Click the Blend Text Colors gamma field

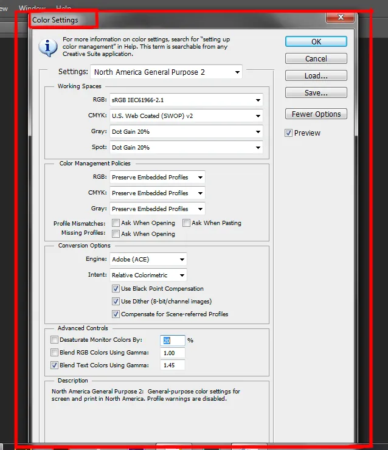click(x=172, y=365)
